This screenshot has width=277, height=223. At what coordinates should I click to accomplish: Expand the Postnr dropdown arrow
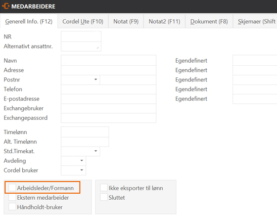coord(96,79)
